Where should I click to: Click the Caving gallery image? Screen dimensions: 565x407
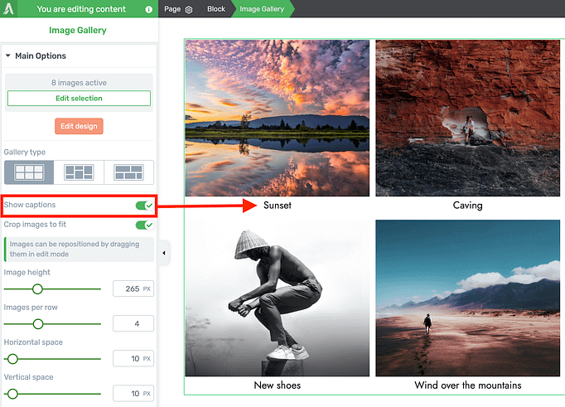[467, 118]
